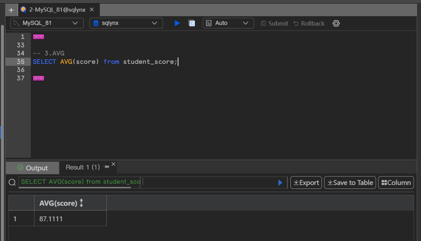Expand the folded code block on line 1
The image size is (421, 241).
pos(38,37)
